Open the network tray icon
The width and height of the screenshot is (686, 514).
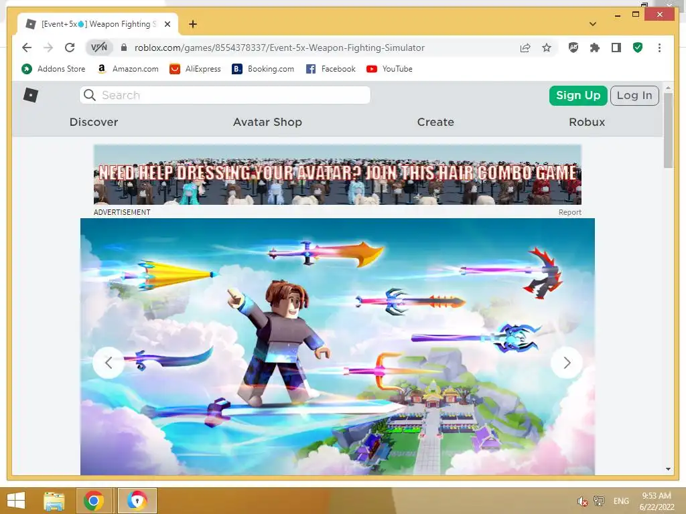pos(598,501)
